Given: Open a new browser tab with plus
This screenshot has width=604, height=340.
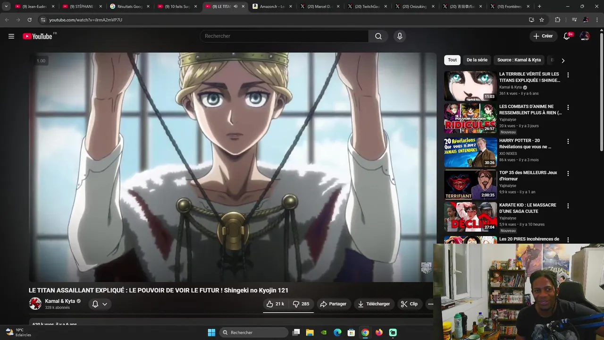Looking at the screenshot, I should [539, 7].
